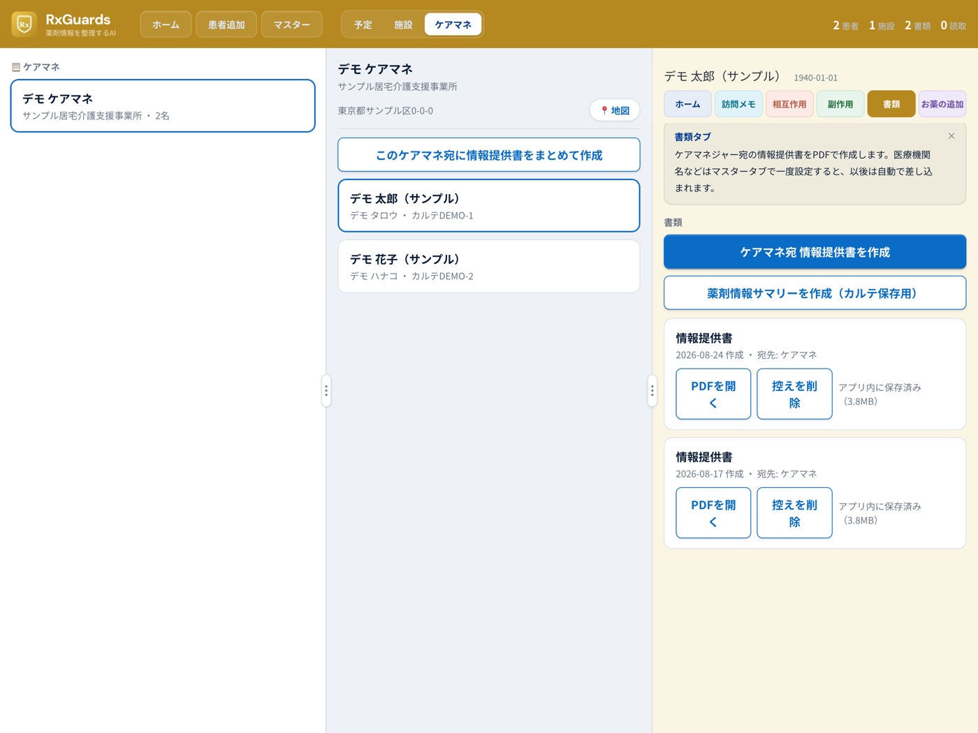Switch to the 予定 view tab

pos(363,24)
